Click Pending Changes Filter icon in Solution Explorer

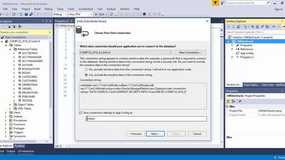click(x=245, y=27)
